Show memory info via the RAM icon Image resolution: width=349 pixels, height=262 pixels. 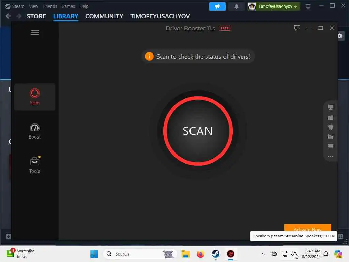click(330, 146)
